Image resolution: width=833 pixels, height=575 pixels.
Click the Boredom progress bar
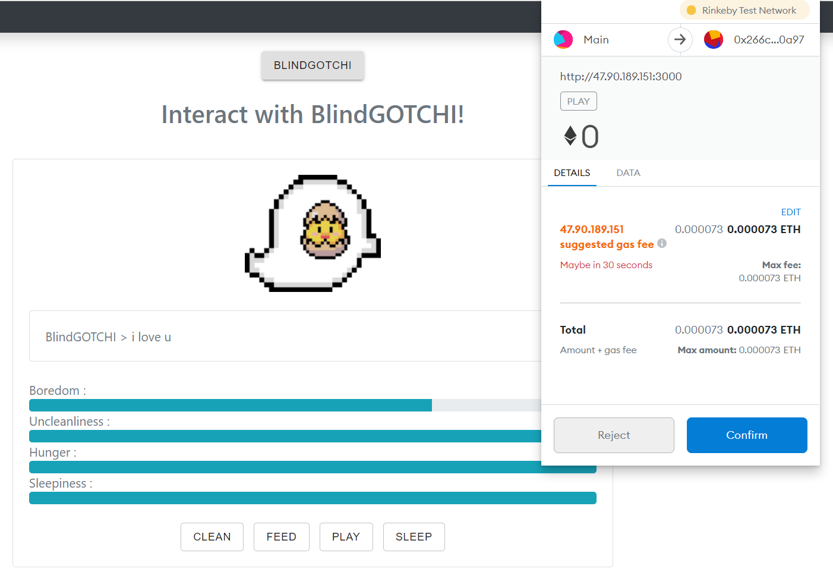tap(285, 406)
